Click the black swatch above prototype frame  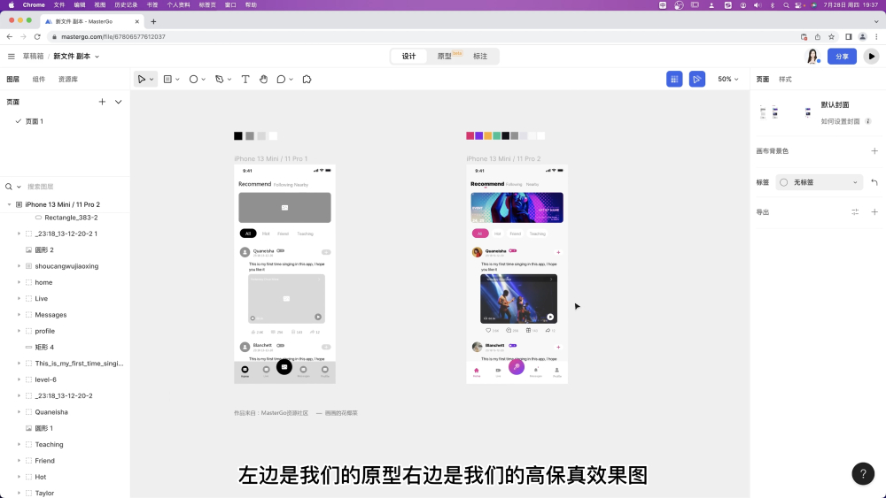click(237, 136)
